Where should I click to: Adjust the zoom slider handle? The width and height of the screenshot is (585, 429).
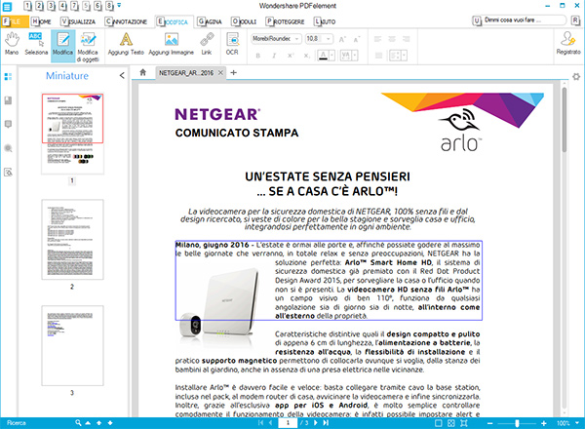[x=517, y=423]
